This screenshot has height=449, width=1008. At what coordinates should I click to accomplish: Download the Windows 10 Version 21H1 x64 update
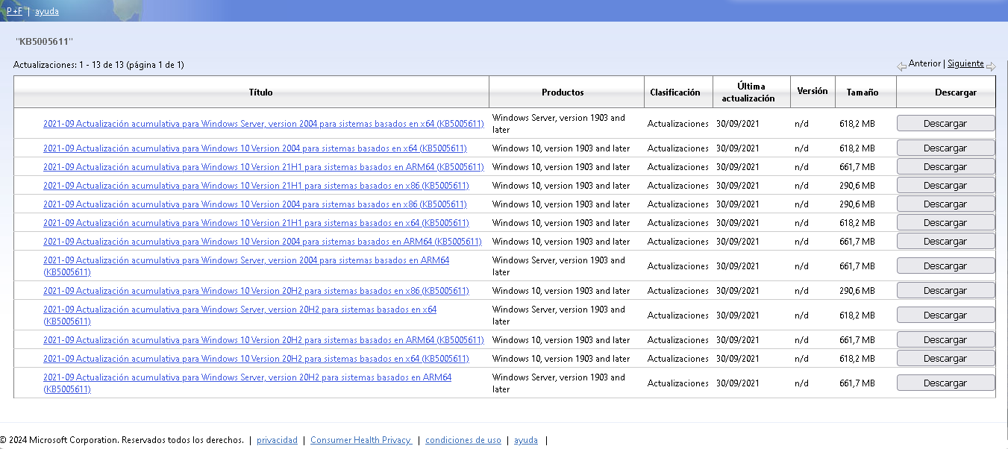[945, 223]
